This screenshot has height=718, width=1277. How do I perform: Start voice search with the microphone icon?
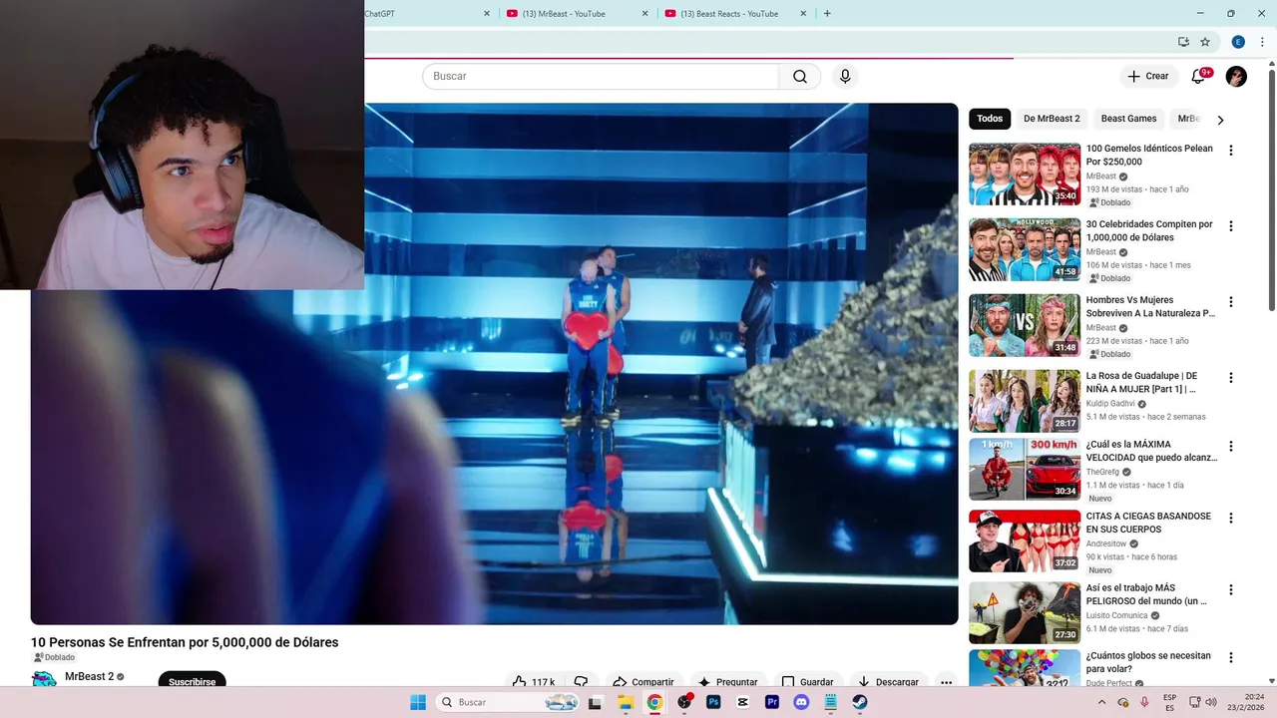(845, 77)
